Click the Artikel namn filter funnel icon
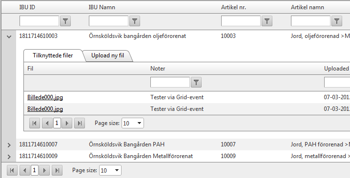 (337, 21)
